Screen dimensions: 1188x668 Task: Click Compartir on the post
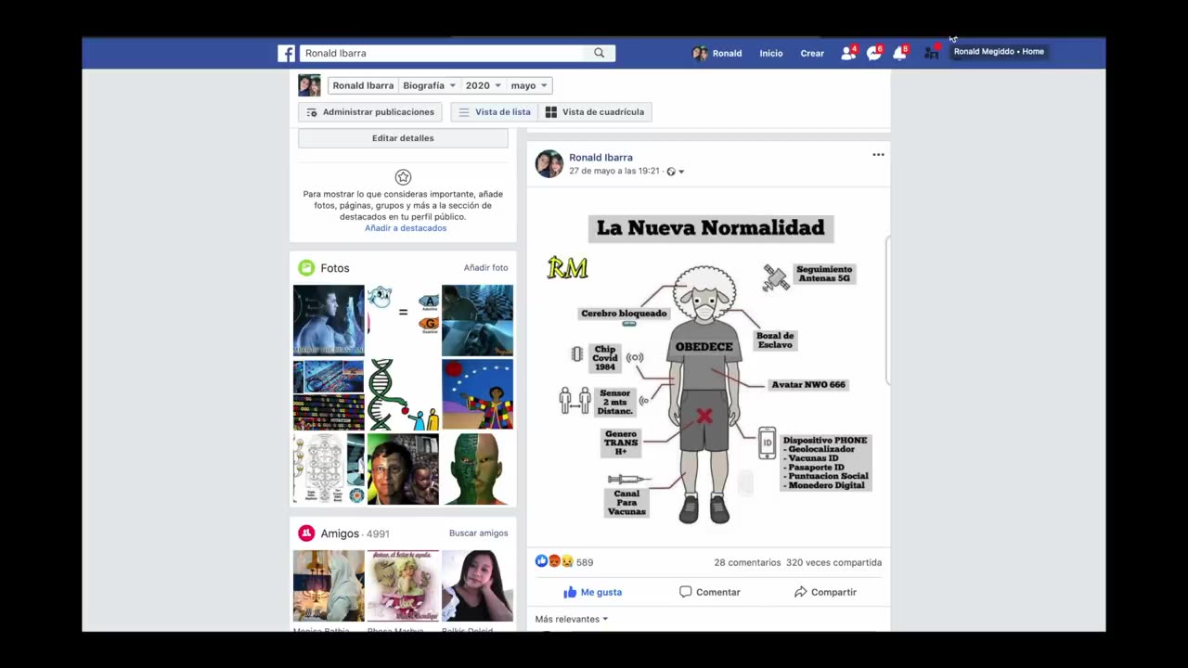825,592
